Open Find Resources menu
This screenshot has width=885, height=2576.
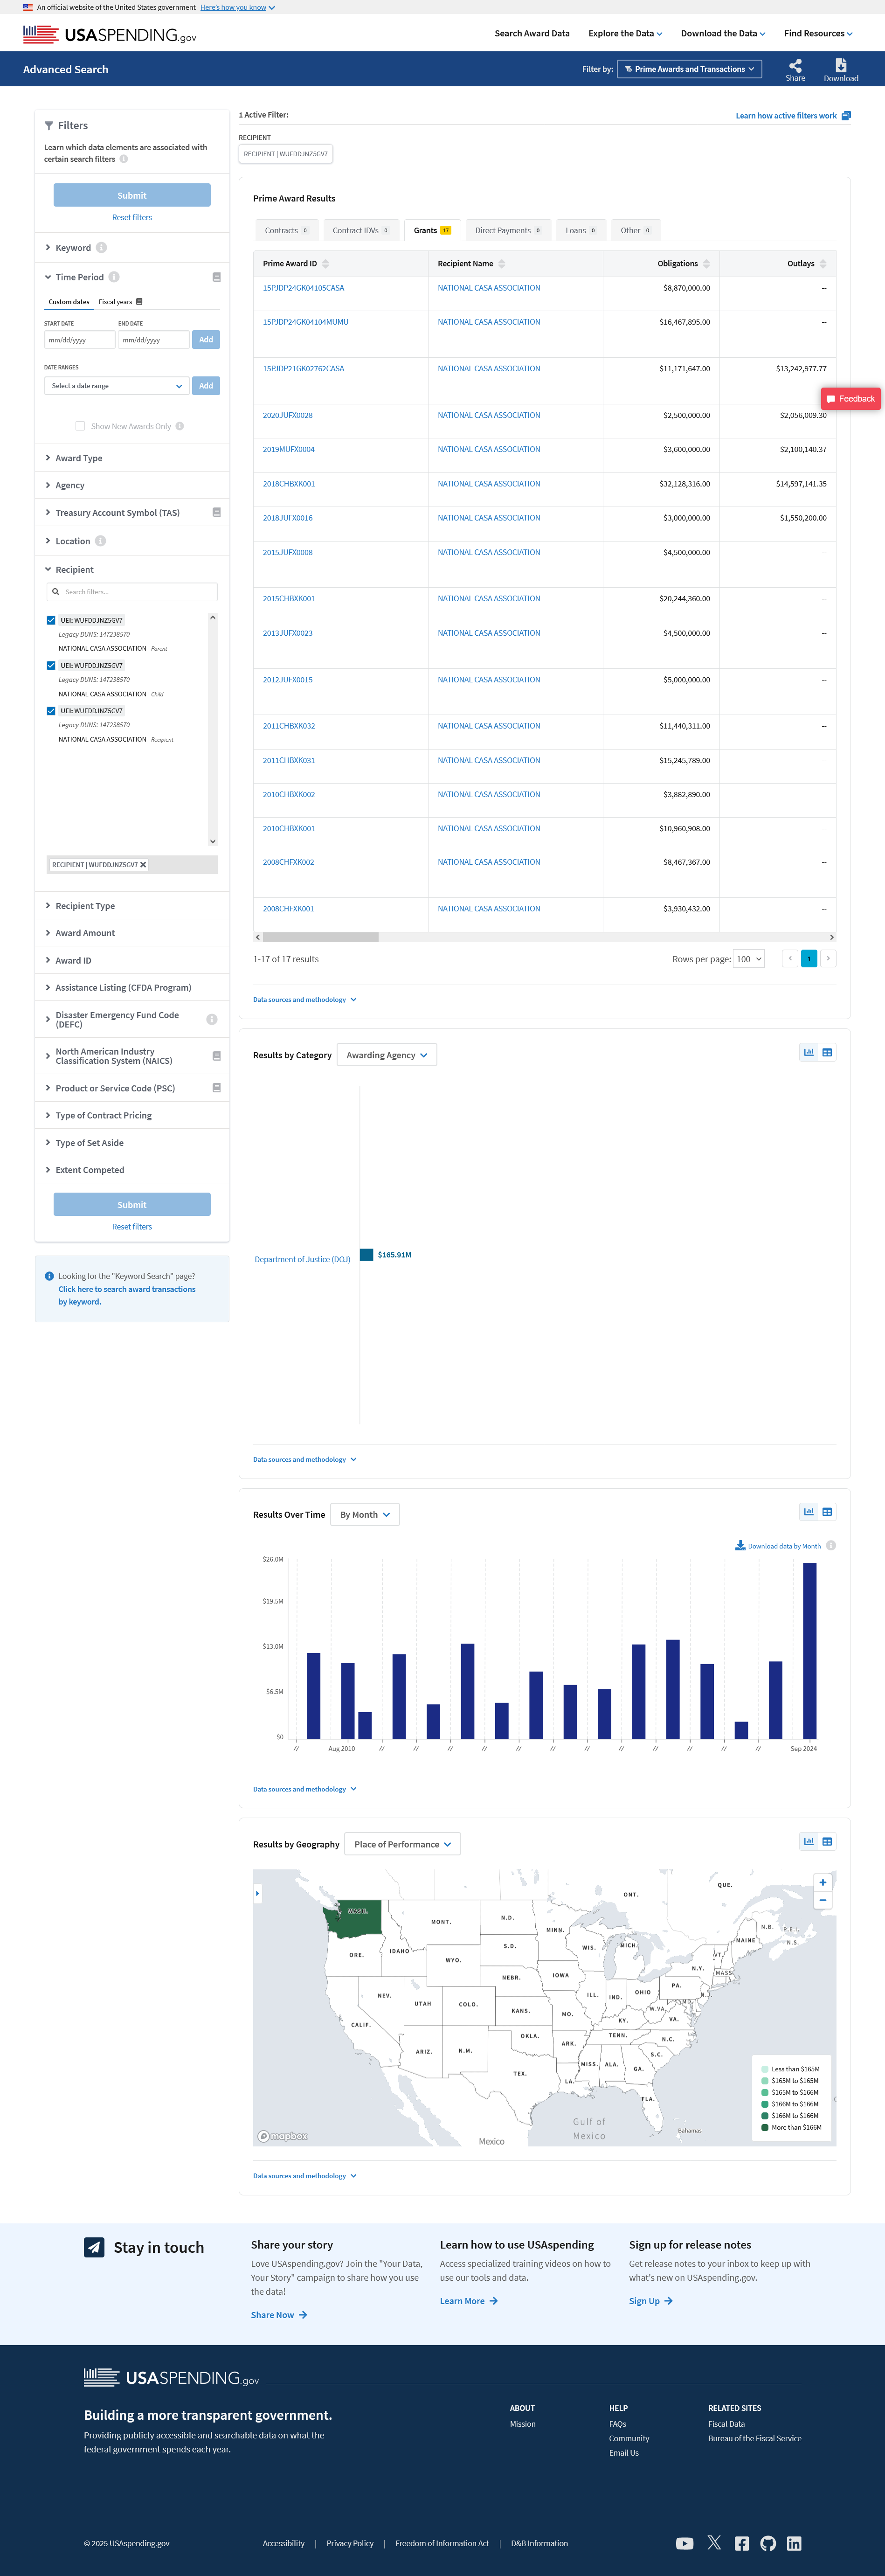click(818, 33)
